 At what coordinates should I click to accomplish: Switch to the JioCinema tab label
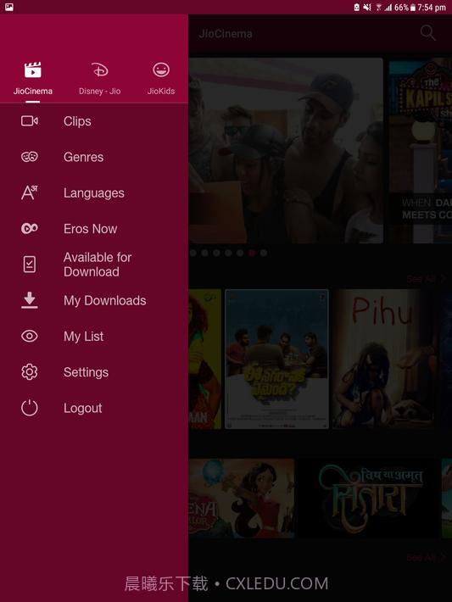[32, 92]
